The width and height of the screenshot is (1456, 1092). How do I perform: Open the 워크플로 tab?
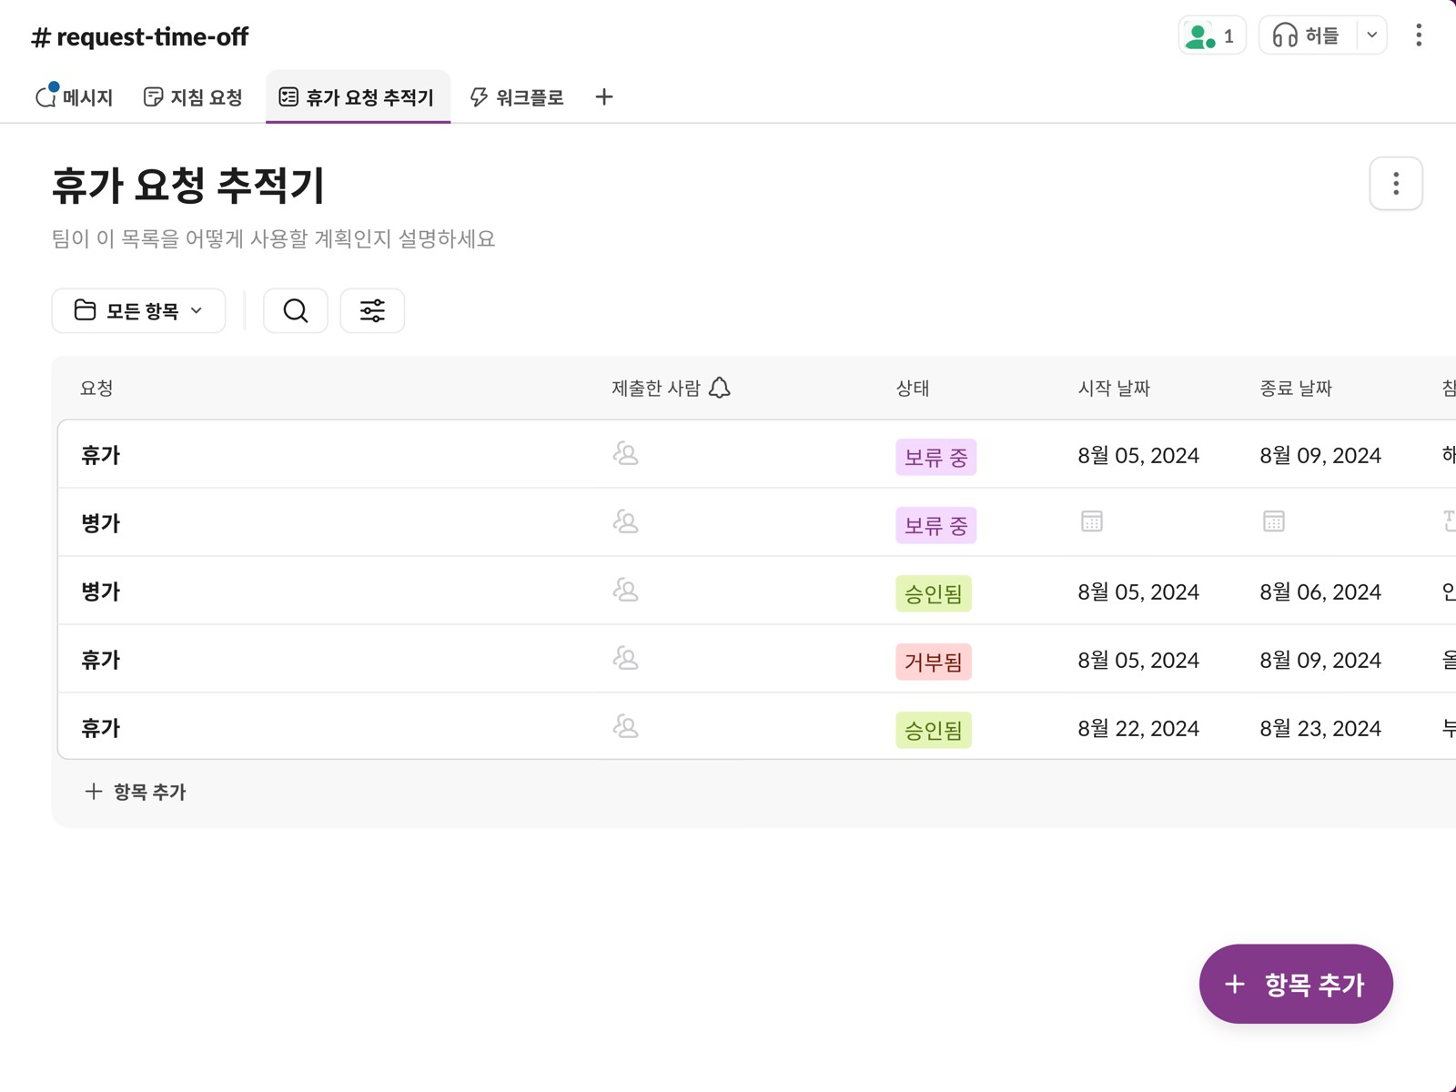coord(517,96)
